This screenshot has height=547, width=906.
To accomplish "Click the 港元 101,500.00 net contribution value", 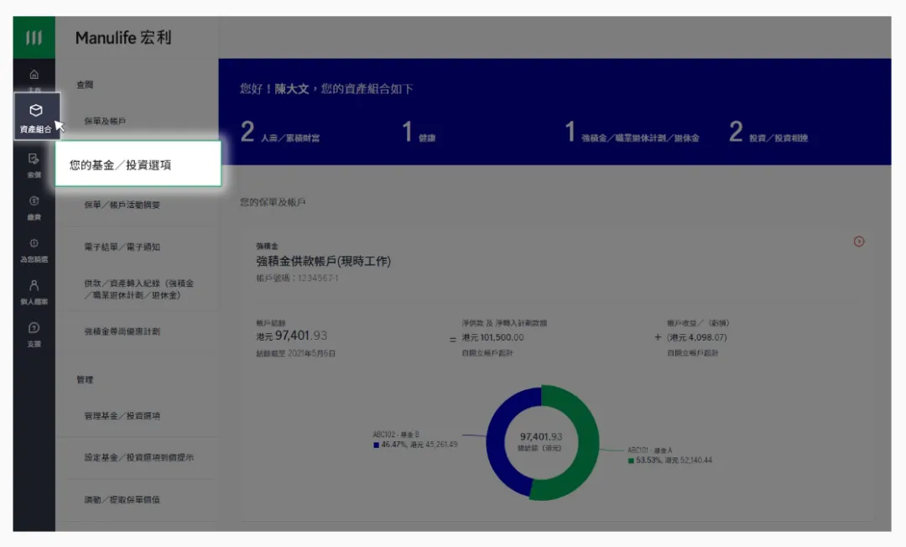I will point(493,337).
